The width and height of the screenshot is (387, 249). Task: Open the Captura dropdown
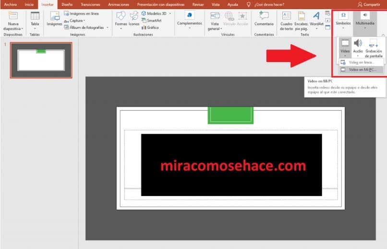(74, 21)
